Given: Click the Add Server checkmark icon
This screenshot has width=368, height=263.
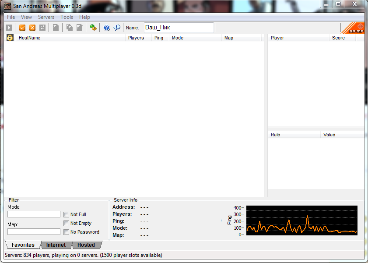Looking at the screenshot, I should tap(22, 28).
